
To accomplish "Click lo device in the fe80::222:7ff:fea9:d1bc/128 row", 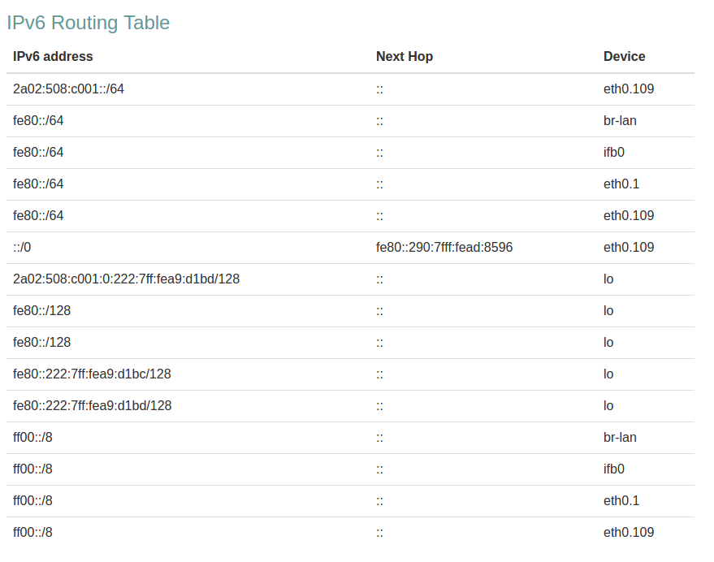I will click(608, 374).
